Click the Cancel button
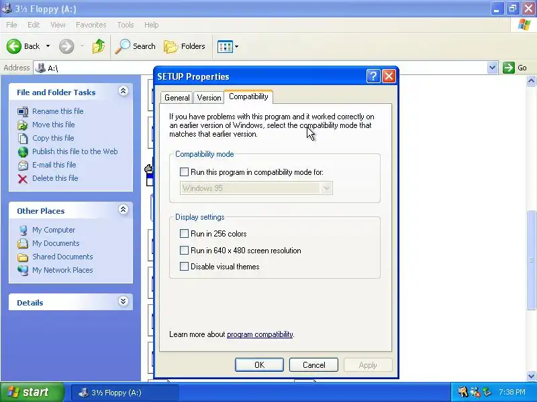Image resolution: width=537 pixels, height=402 pixels. (x=313, y=364)
